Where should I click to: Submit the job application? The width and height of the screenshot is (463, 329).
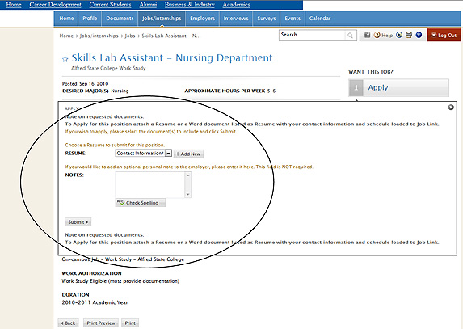(x=78, y=222)
